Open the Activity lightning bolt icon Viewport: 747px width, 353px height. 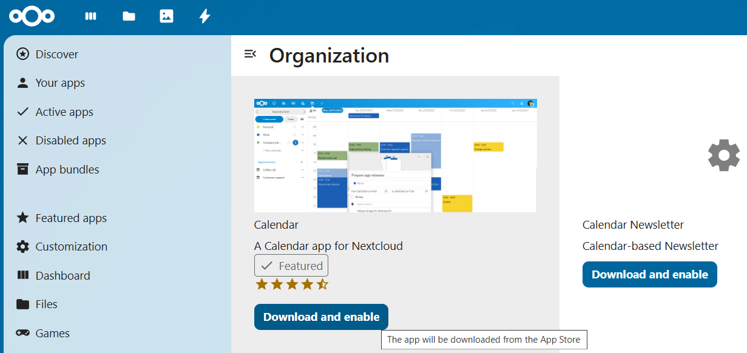(204, 16)
